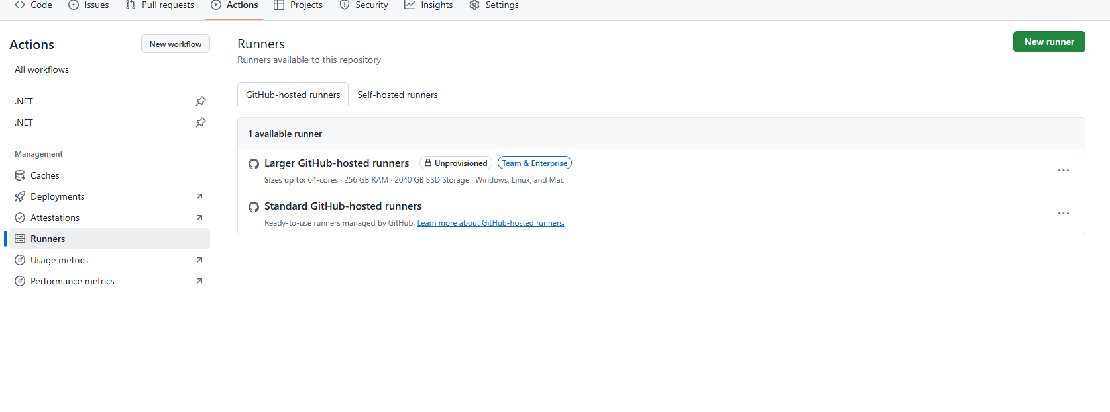Select All workflows in sidebar
Viewport: 1110px width, 412px height.
tap(42, 69)
